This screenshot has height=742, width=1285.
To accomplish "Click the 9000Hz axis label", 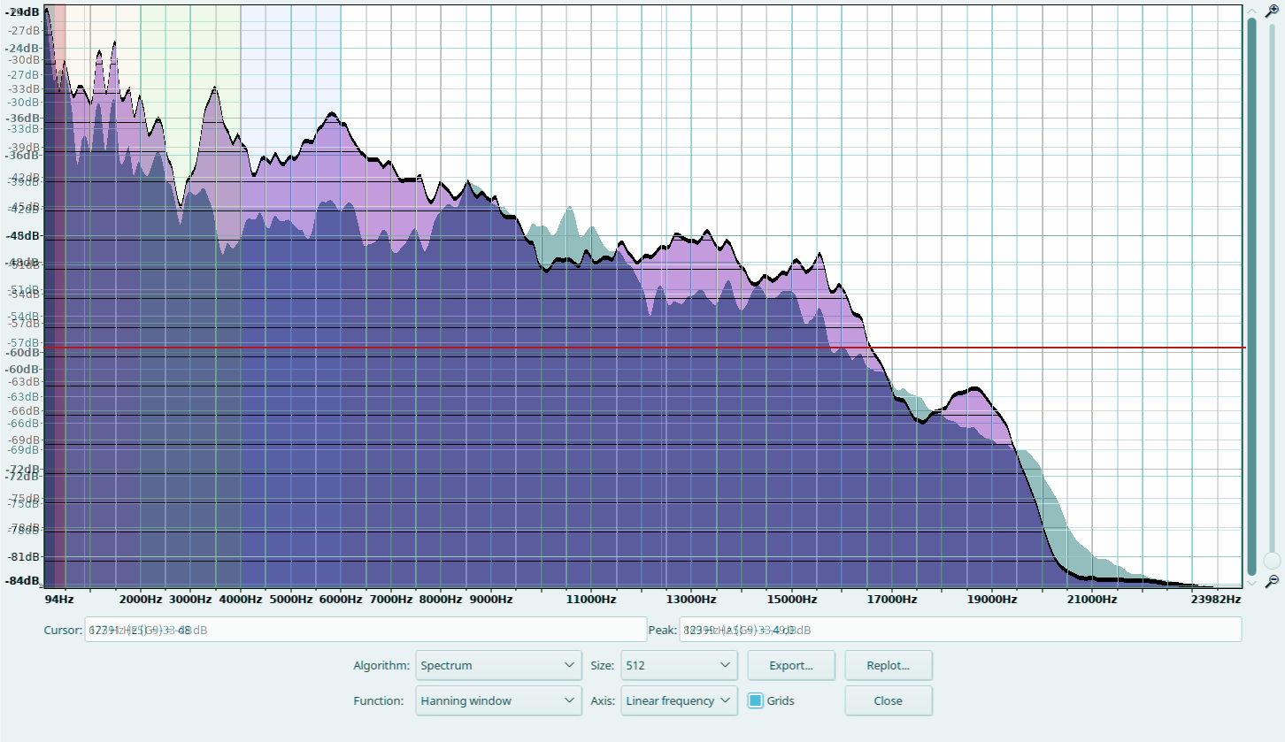I will 491,599.
